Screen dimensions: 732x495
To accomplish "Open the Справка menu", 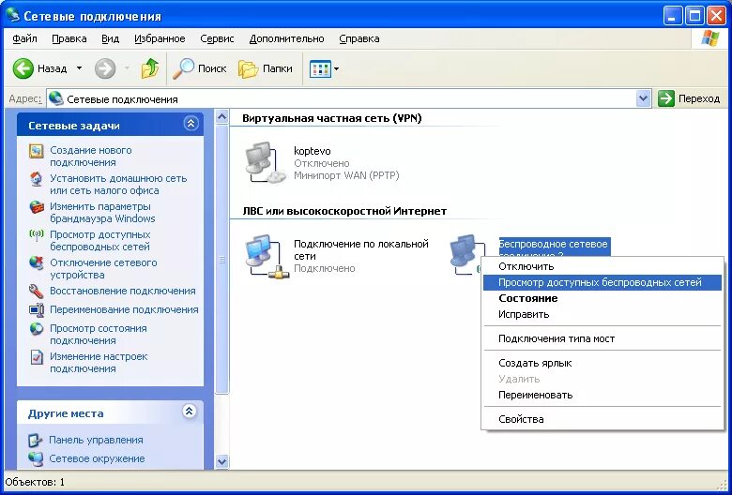I will 359,38.
